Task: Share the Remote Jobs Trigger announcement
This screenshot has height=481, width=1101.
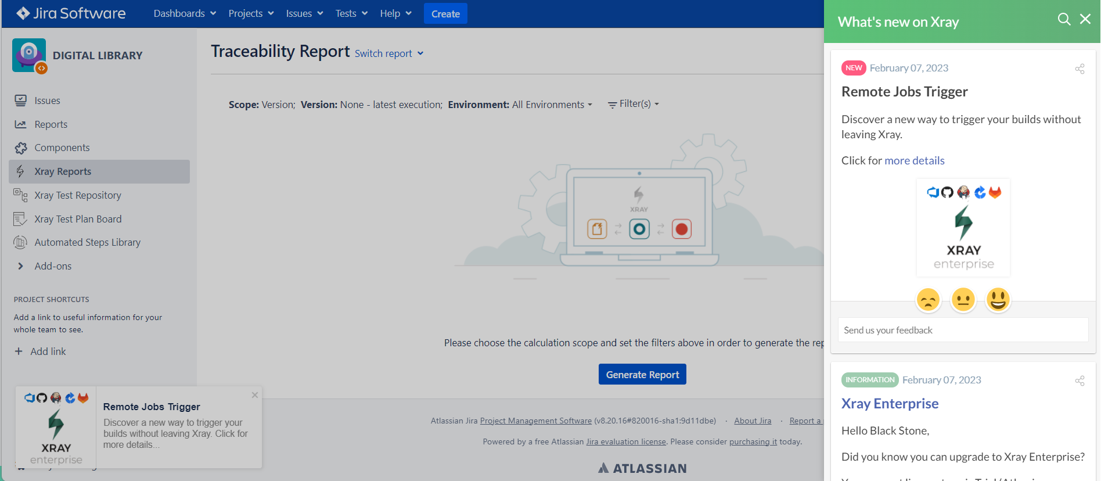Action: [1080, 69]
